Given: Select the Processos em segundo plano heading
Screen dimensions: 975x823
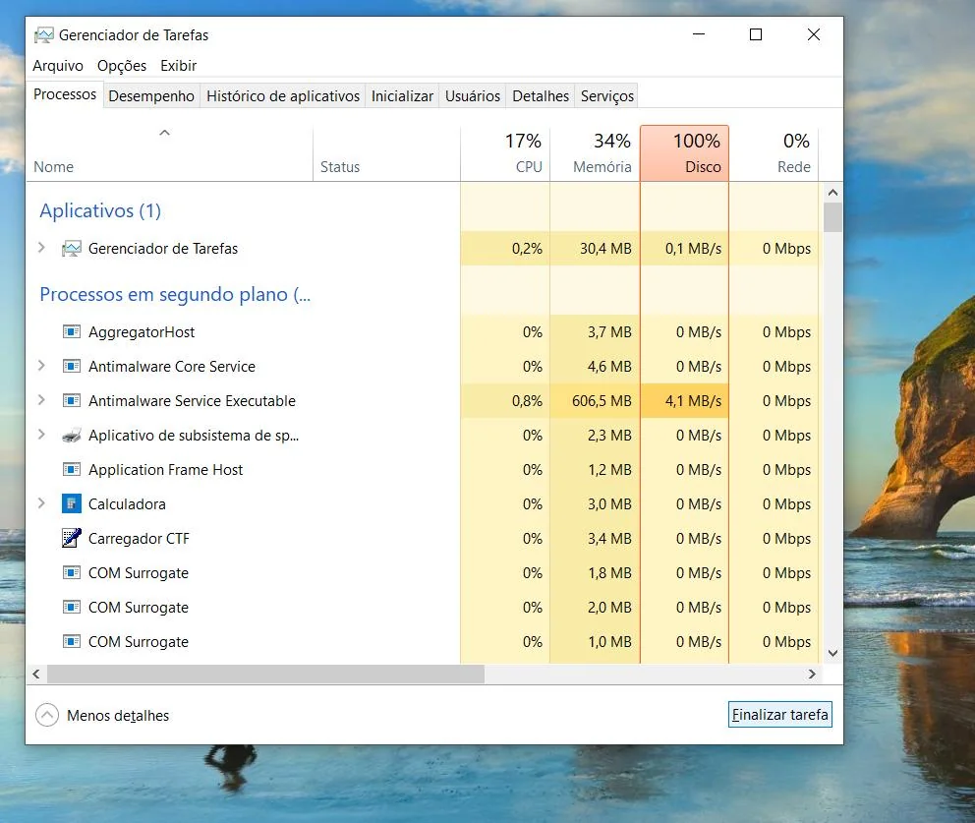Looking at the screenshot, I should [x=175, y=294].
